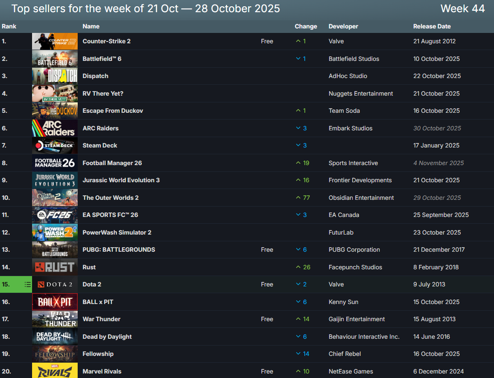Sort table by Rank column header
The height and width of the screenshot is (378, 494).
tap(9, 26)
